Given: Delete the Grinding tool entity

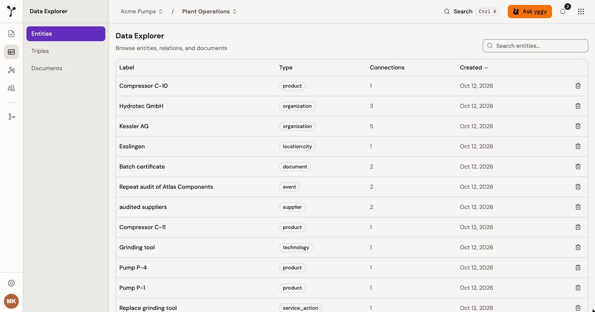Looking at the screenshot, I should 578,247.
